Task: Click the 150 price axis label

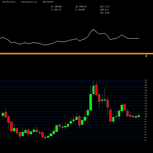Action: [146, 90]
